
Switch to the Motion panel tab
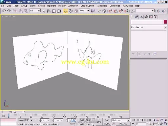click(146, 17)
